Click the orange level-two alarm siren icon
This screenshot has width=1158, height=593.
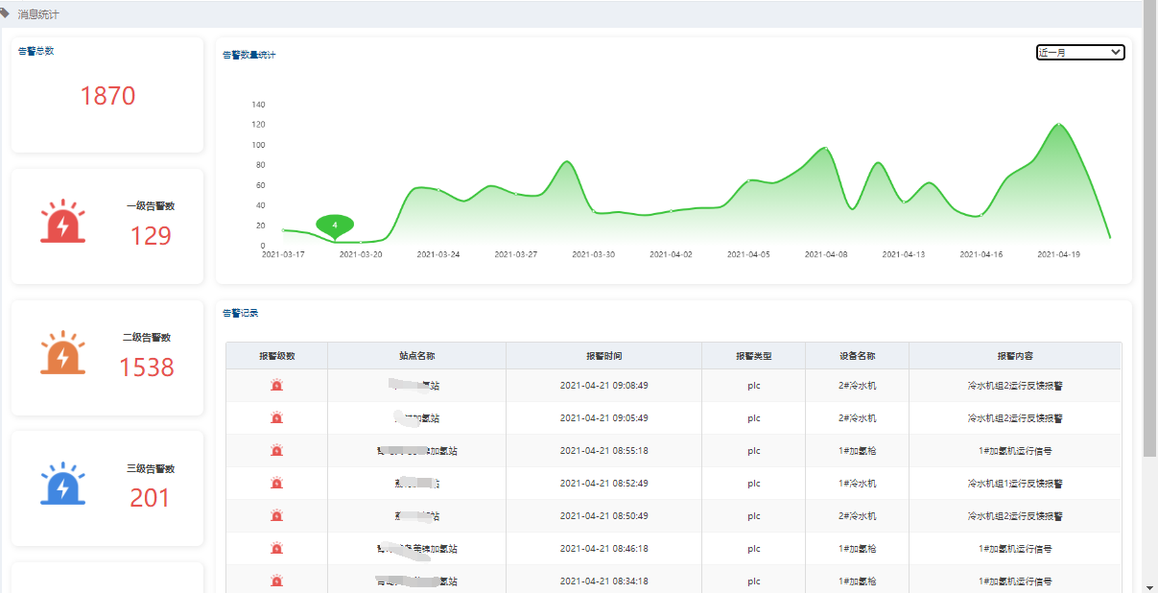pos(62,353)
